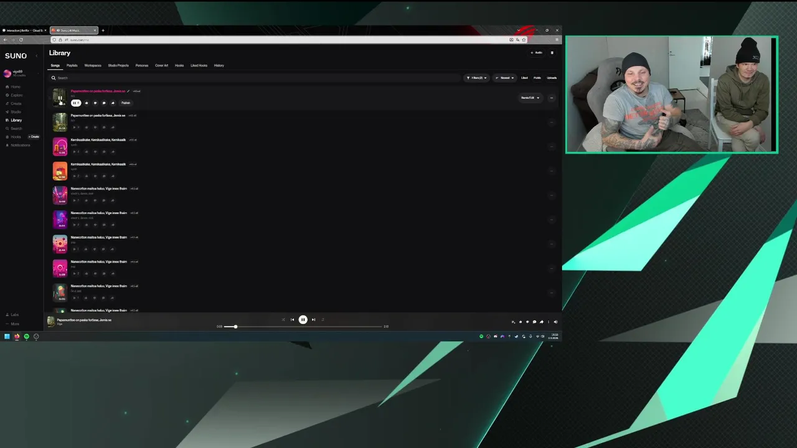The height and width of the screenshot is (448, 797).
Task: Skip to next track in player
Action: [313, 320]
